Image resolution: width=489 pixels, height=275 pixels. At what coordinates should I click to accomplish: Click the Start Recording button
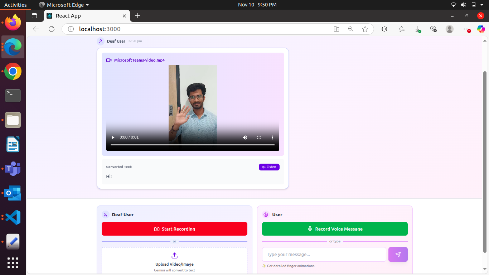point(174,229)
